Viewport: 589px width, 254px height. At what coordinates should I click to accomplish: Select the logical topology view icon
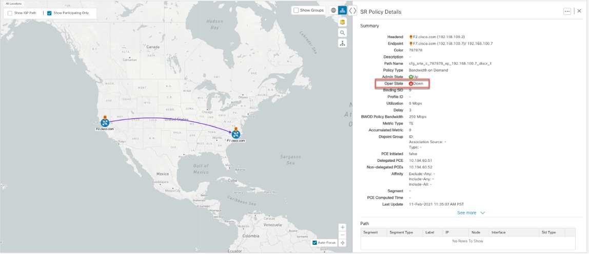tap(342, 10)
